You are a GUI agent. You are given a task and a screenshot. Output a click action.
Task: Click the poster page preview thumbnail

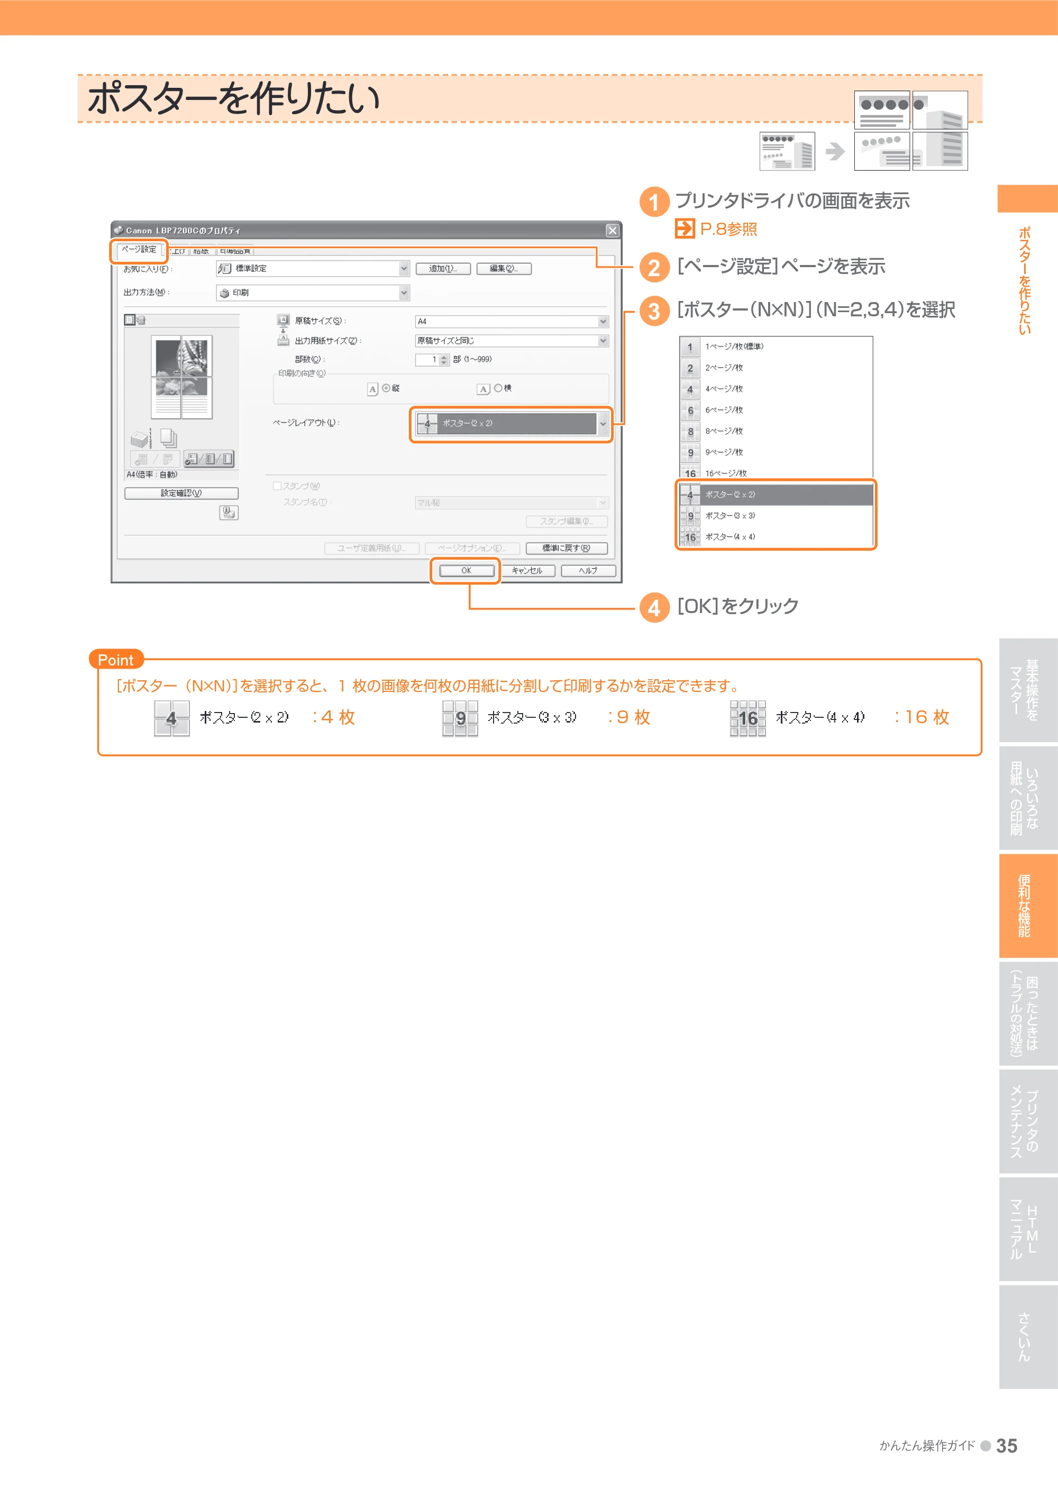point(181,377)
